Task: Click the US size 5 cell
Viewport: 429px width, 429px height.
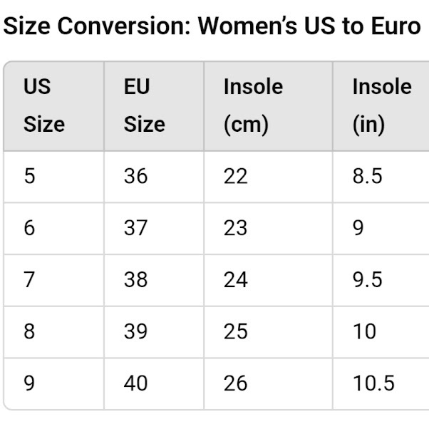Action: pos(29,176)
